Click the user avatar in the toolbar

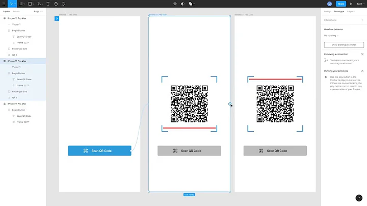[x=330, y=4]
